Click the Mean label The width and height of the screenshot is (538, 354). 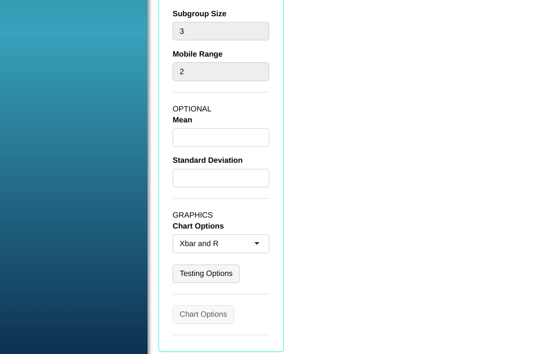182,120
